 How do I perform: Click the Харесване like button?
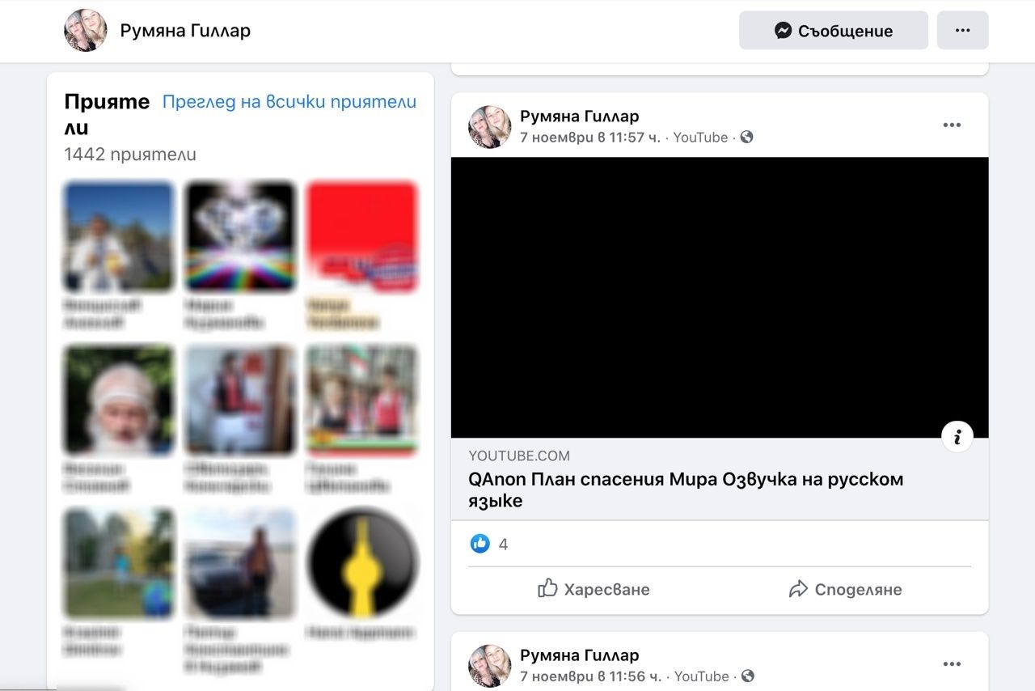pyautogui.click(x=594, y=589)
